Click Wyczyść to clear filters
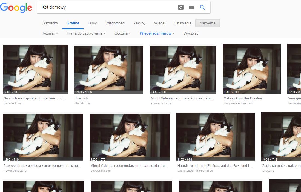The height and width of the screenshot is (192, 301). 191,33
